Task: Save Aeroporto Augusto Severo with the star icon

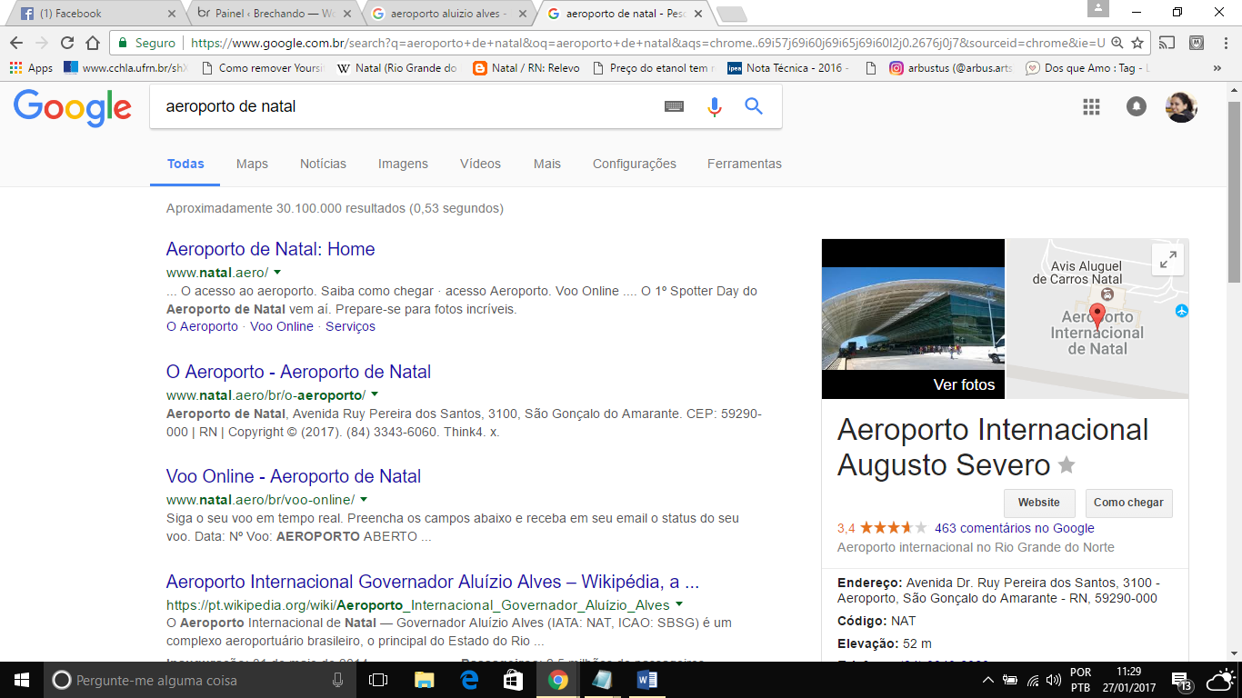Action: 1067,465
